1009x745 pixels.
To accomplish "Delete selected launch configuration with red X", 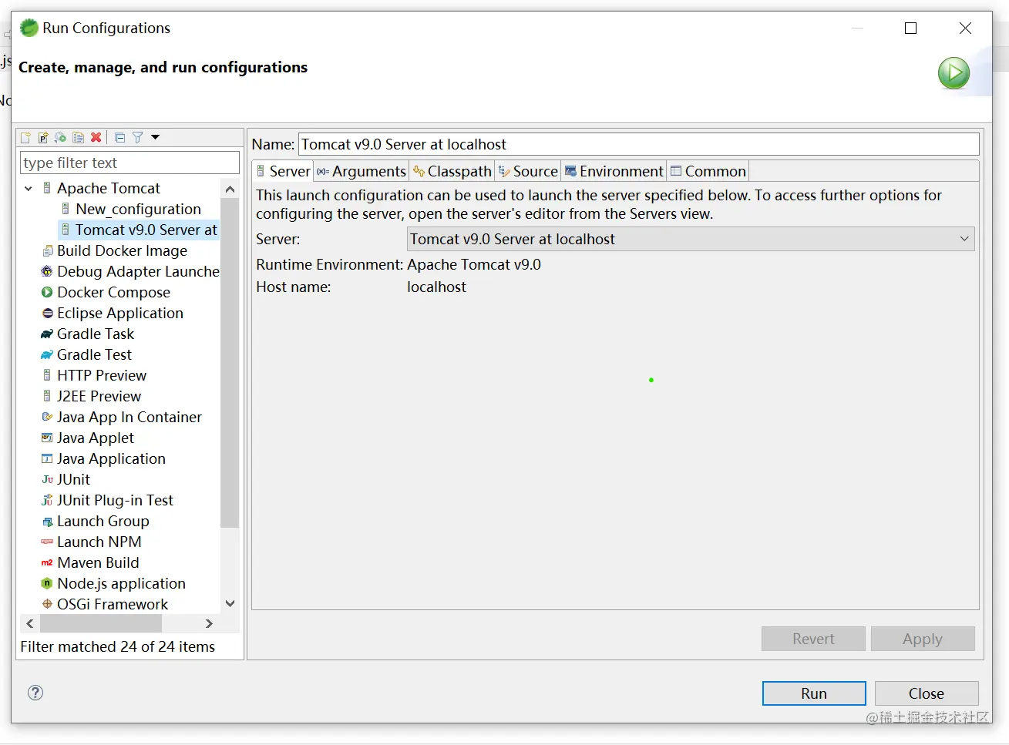I will (96, 138).
